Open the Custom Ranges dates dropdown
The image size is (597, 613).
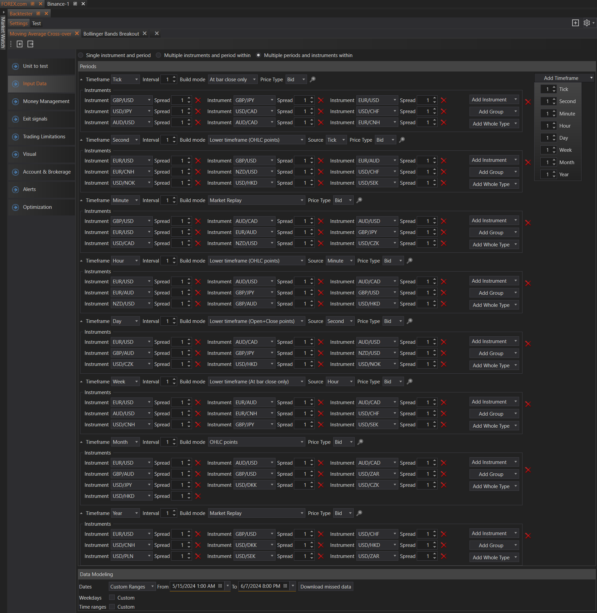[132, 586]
